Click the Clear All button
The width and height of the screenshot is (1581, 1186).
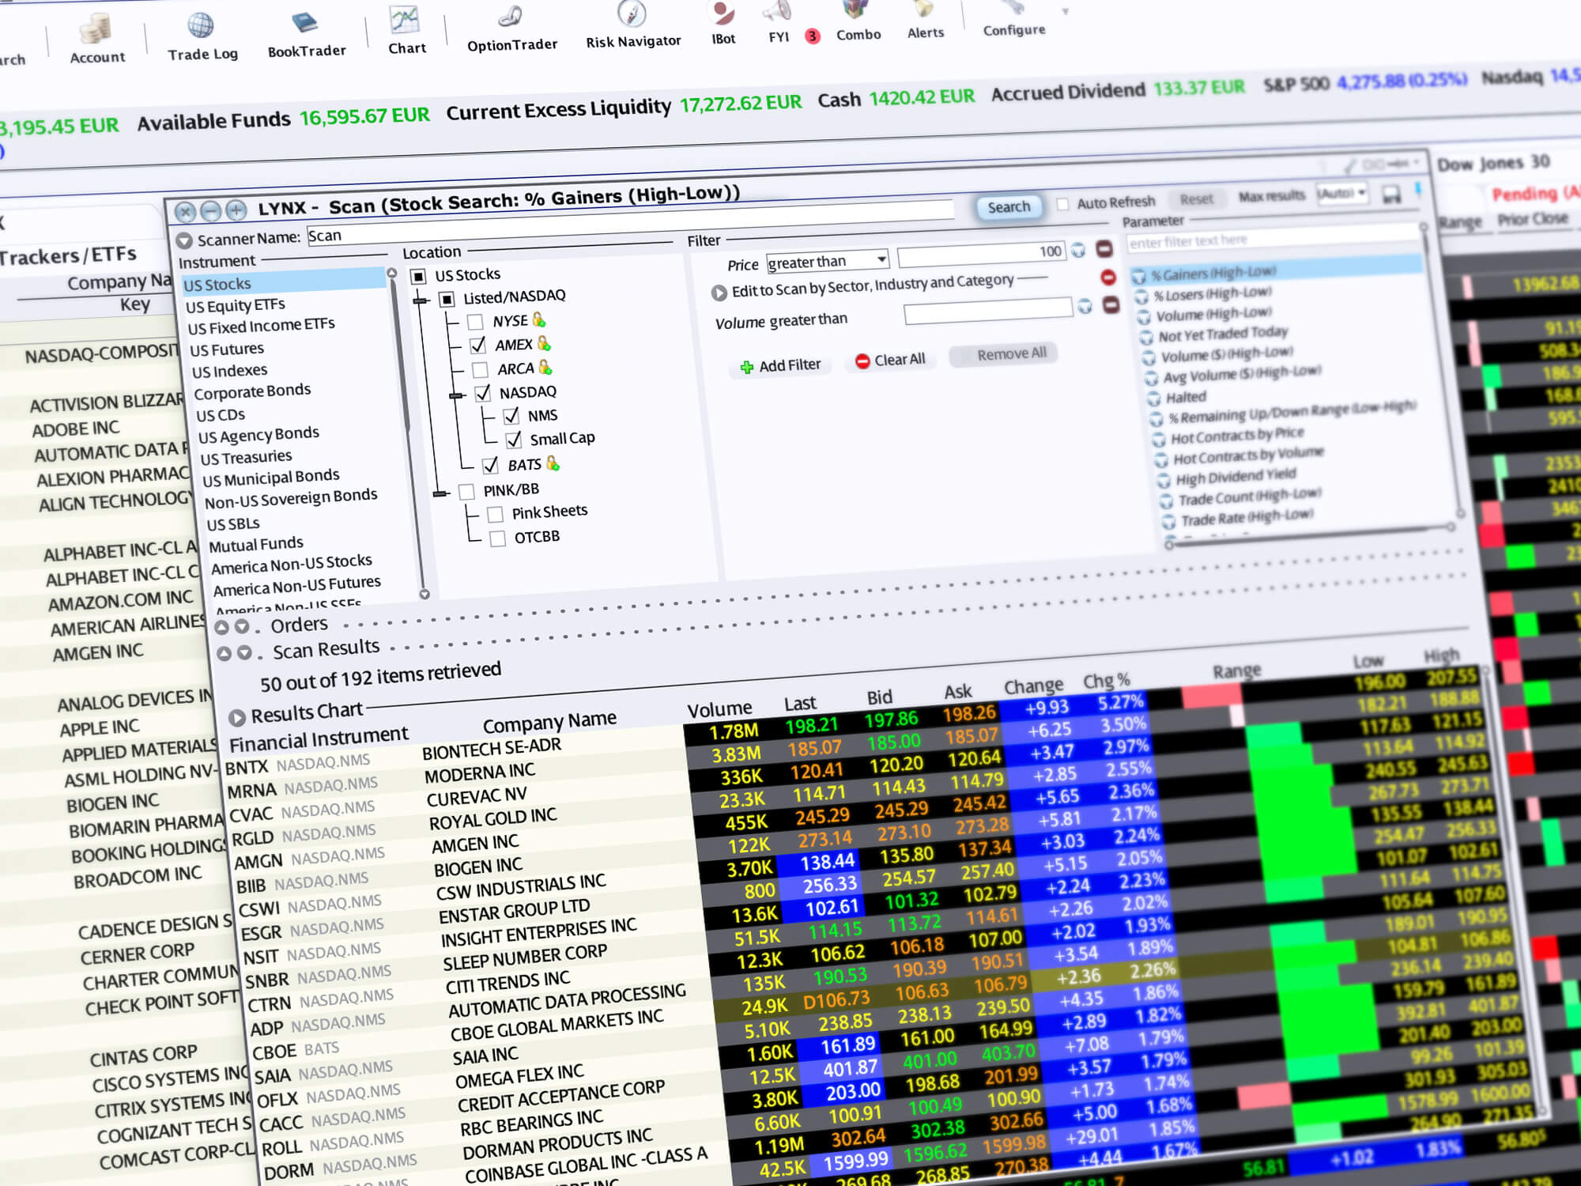pos(890,361)
